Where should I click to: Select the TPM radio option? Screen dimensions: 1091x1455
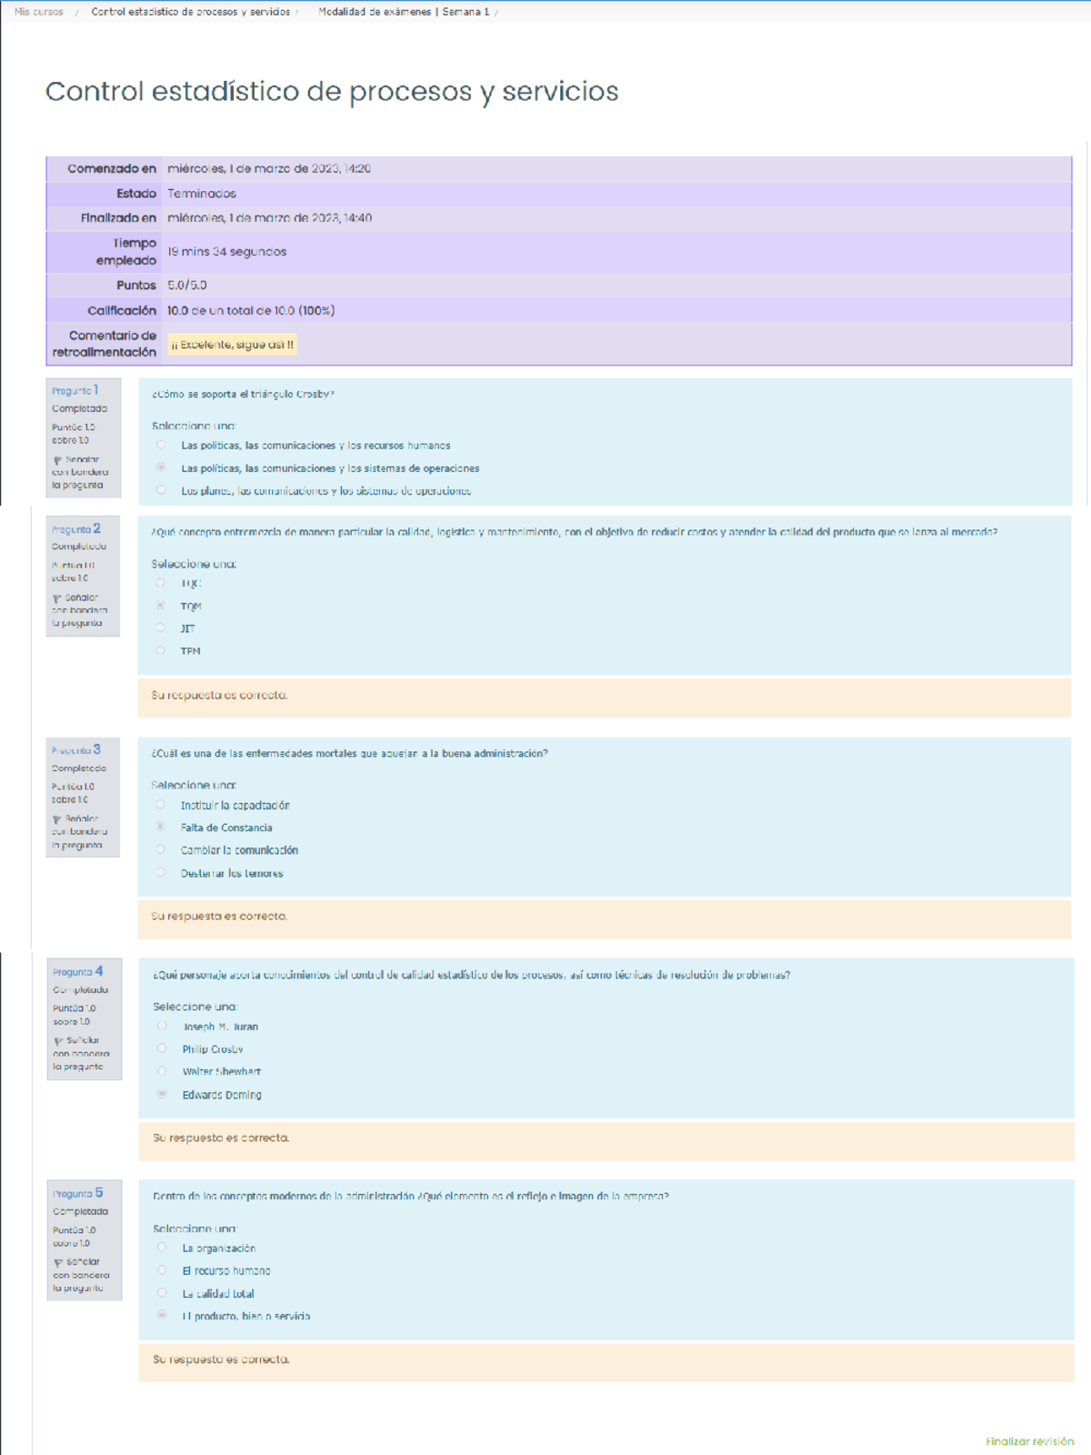[x=161, y=651]
